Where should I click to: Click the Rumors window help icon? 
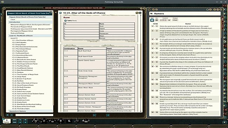(215, 9)
